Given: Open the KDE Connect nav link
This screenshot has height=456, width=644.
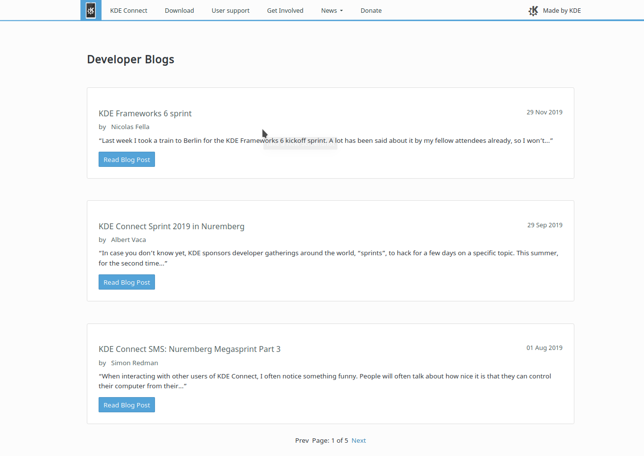Looking at the screenshot, I should click(129, 10).
